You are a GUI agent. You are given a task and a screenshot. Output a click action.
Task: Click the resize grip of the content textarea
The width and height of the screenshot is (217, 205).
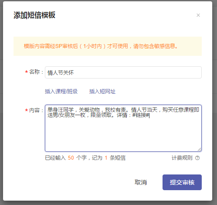coord(199,149)
